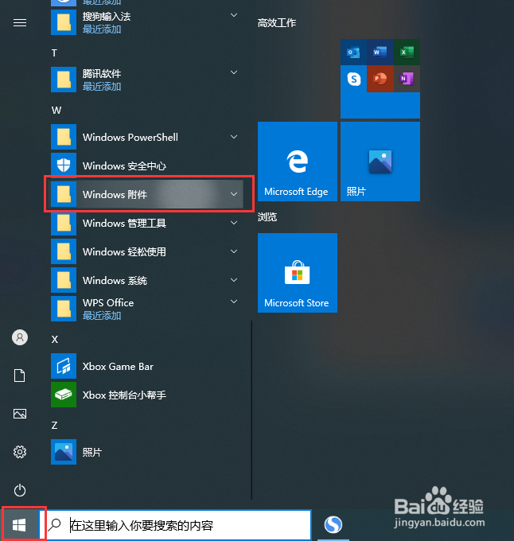Image resolution: width=514 pixels, height=541 pixels.
Task: Click the Power icon in sidebar
Action: pos(20,490)
